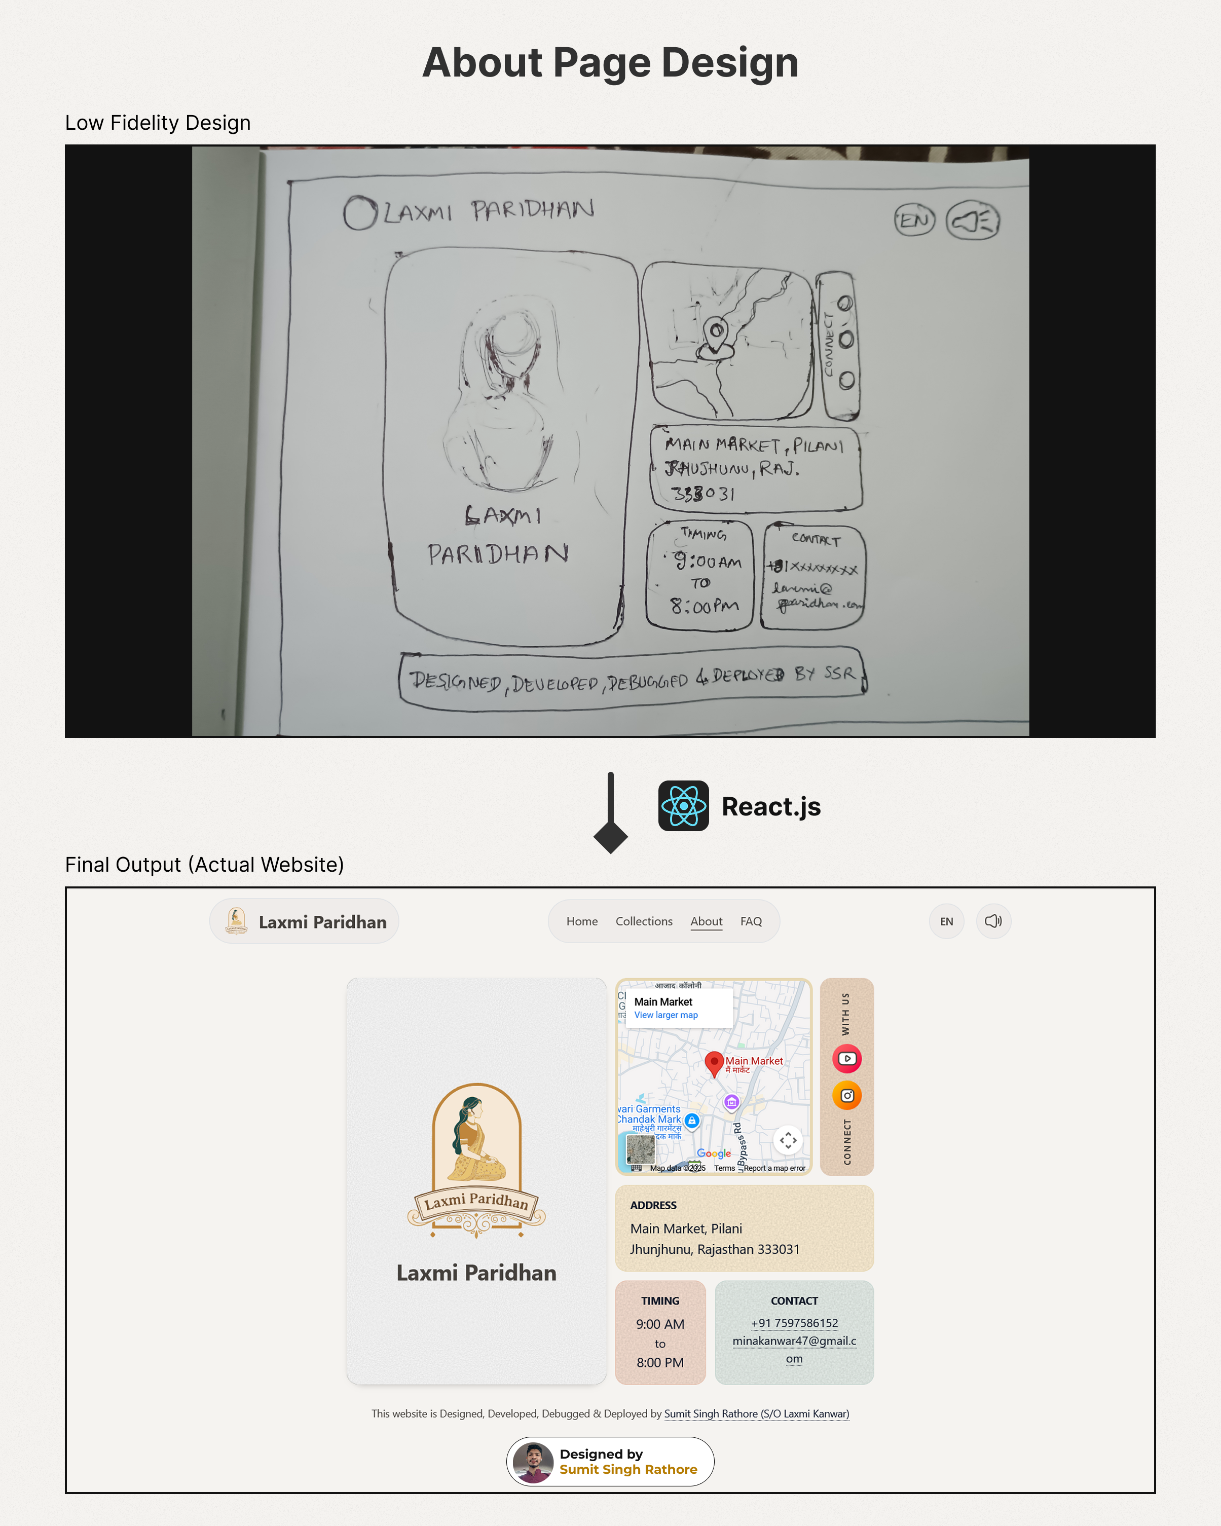Viewport: 1221px width, 1526px height.
Task: Click Sumit Singh Rathore credit link
Action: pos(756,1413)
